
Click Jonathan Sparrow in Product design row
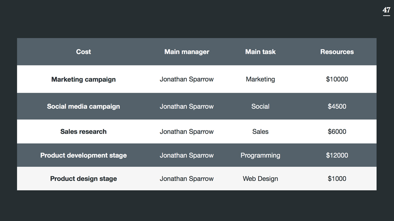[187, 179]
